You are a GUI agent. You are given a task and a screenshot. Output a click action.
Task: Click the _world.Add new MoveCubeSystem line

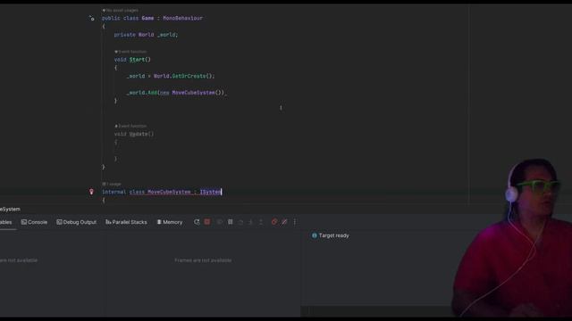tap(176, 93)
